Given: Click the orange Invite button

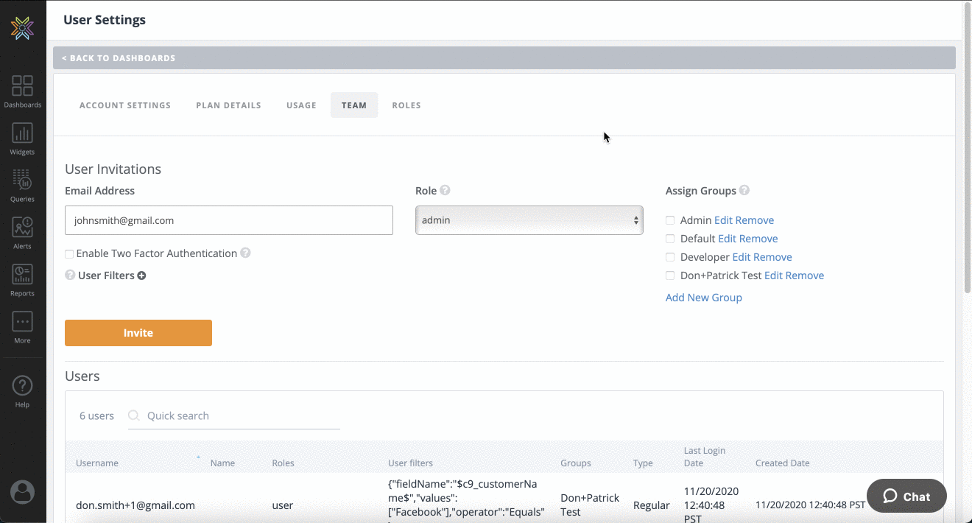Looking at the screenshot, I should [138, 333].
